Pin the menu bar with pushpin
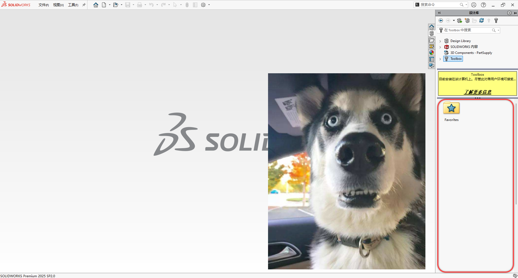The height and width of the screenshot is (278, 518). coord(84,5)
